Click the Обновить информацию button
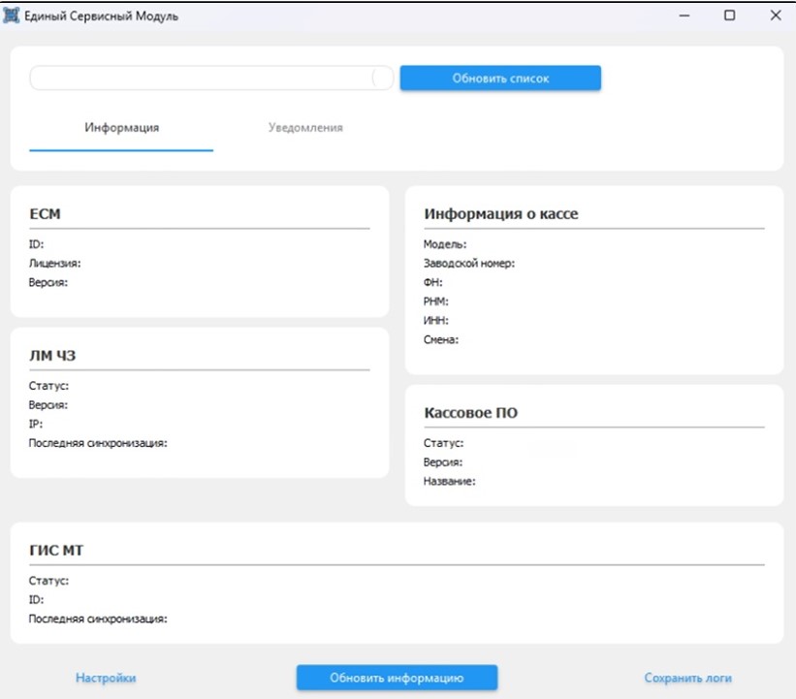 (397, 678)
